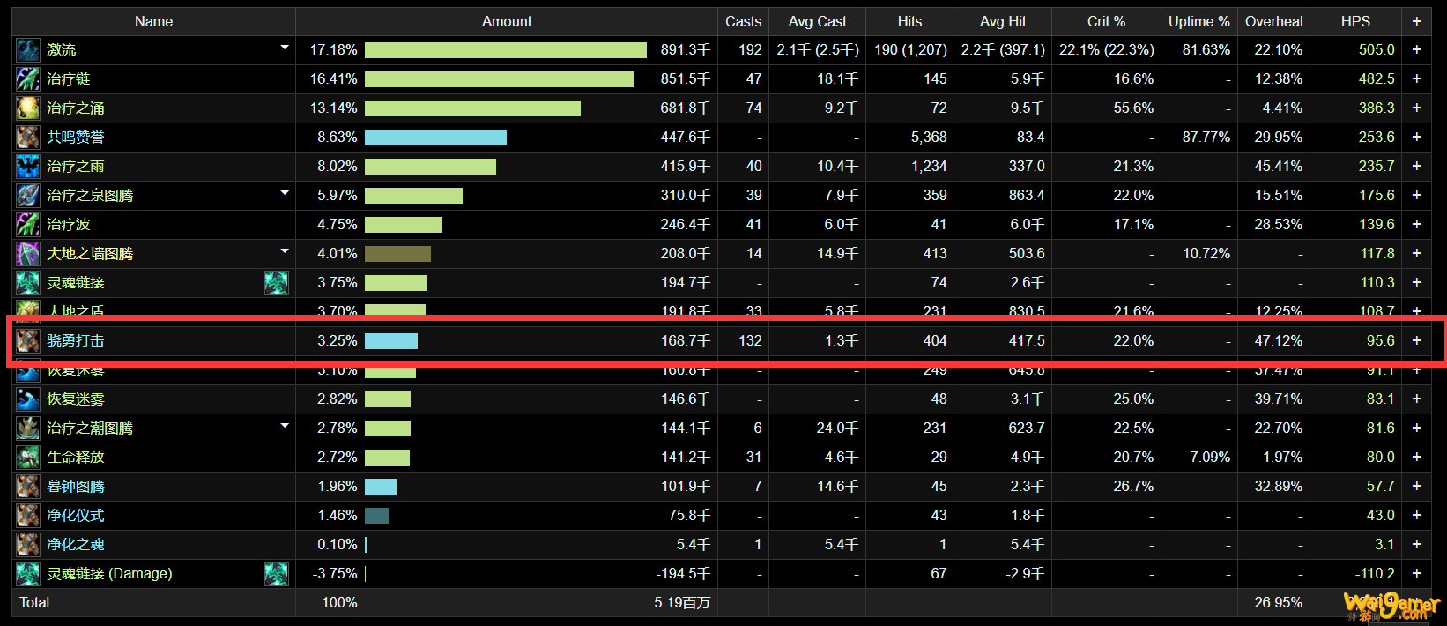This screenshot has height=626, width=1447.
Task: Click the dark teal amount bar for 净化仪式
Action: 376,516
